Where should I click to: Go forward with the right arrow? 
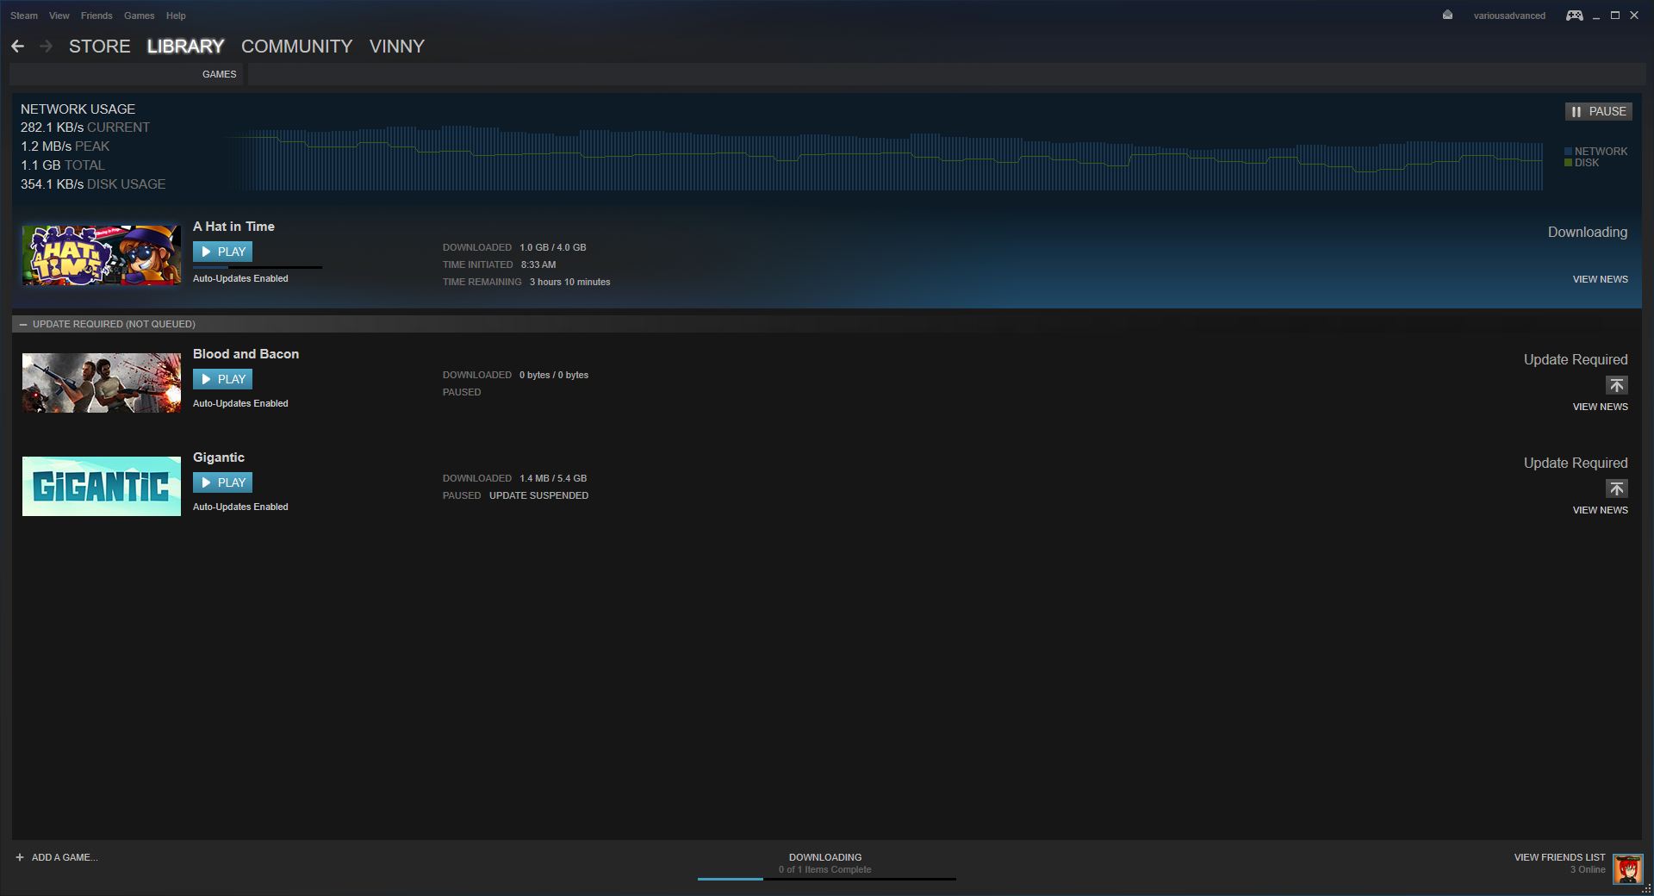(47, 47)
